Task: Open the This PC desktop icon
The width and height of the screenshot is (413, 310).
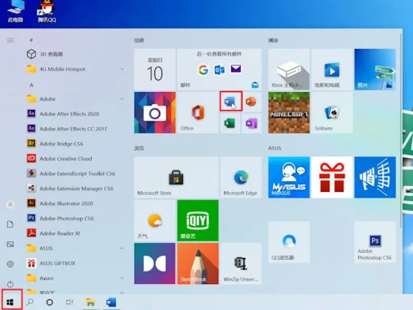Action: click(x=15, y=11)
